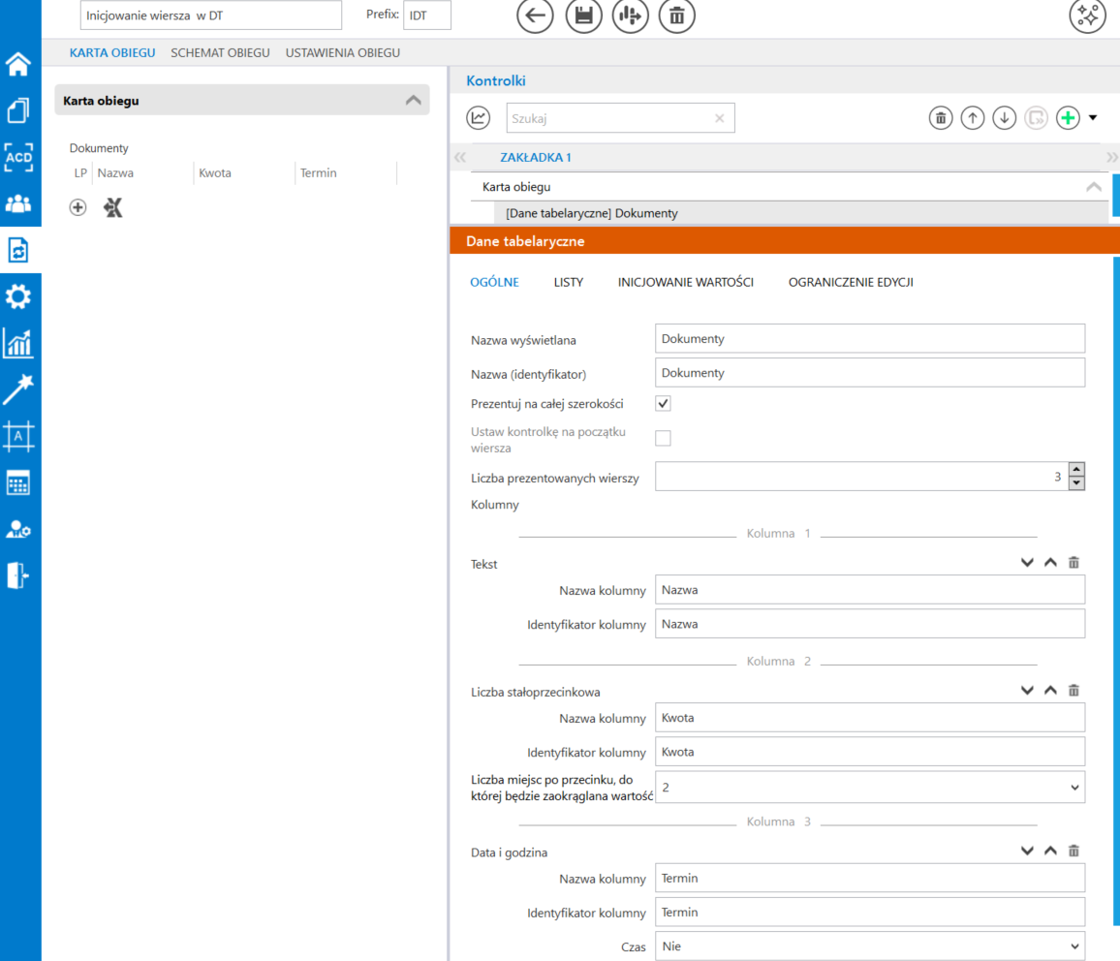Image resolution: width=1120 pixels, height=961 pixels.
Task: Click the Szukaj search box
Action: [x=620, y=118]
